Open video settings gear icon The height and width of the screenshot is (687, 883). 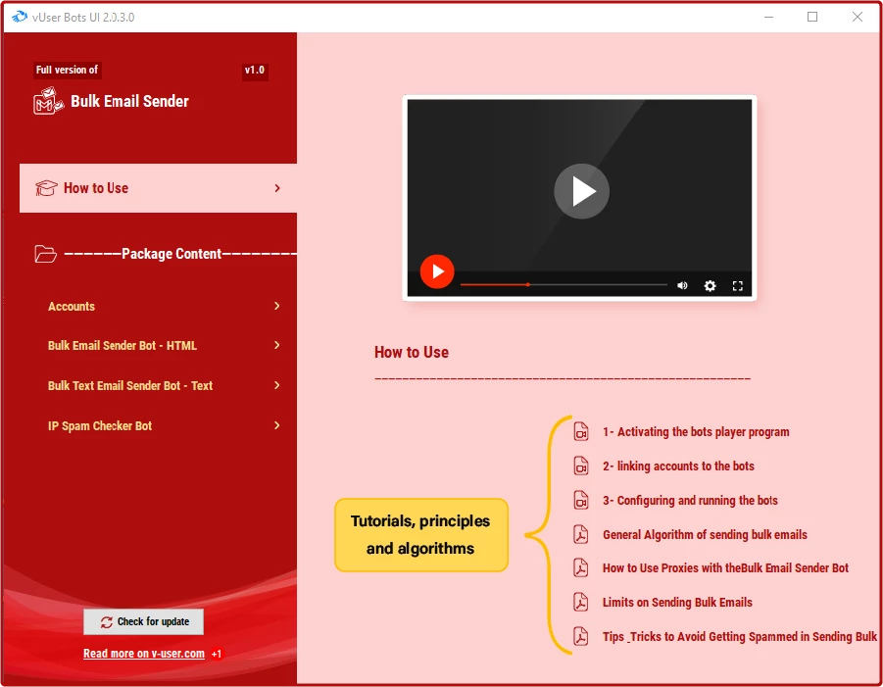pyautogui.click(x=711, y=285)
